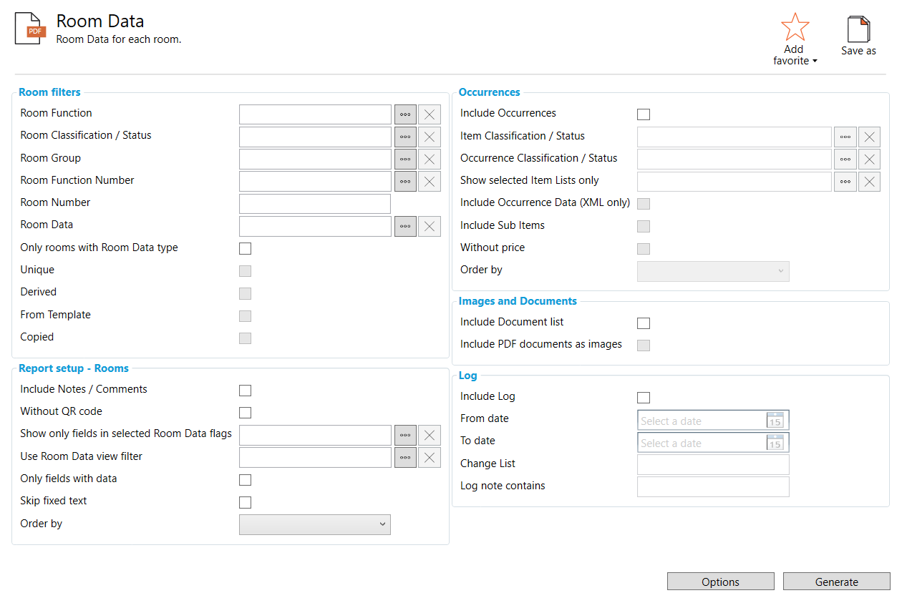Click the Room Data PDF report icon
902x598 pixels.
pos(29,27)
